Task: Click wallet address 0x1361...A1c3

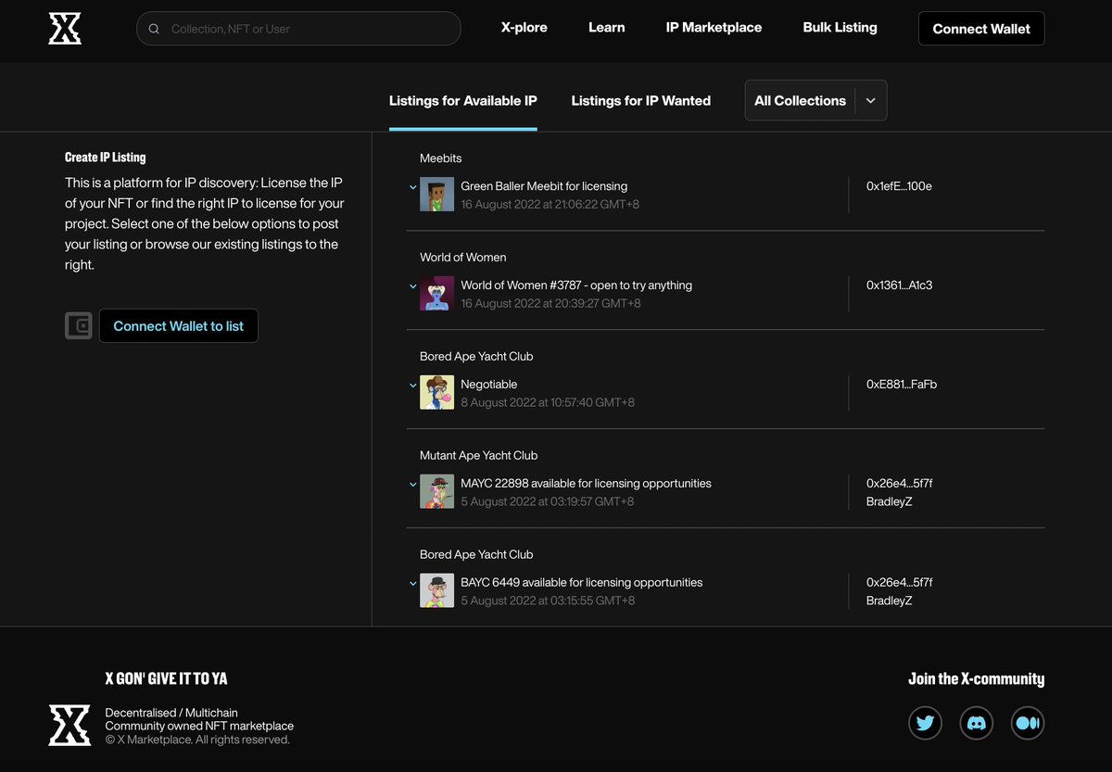Action: point(899,285)
